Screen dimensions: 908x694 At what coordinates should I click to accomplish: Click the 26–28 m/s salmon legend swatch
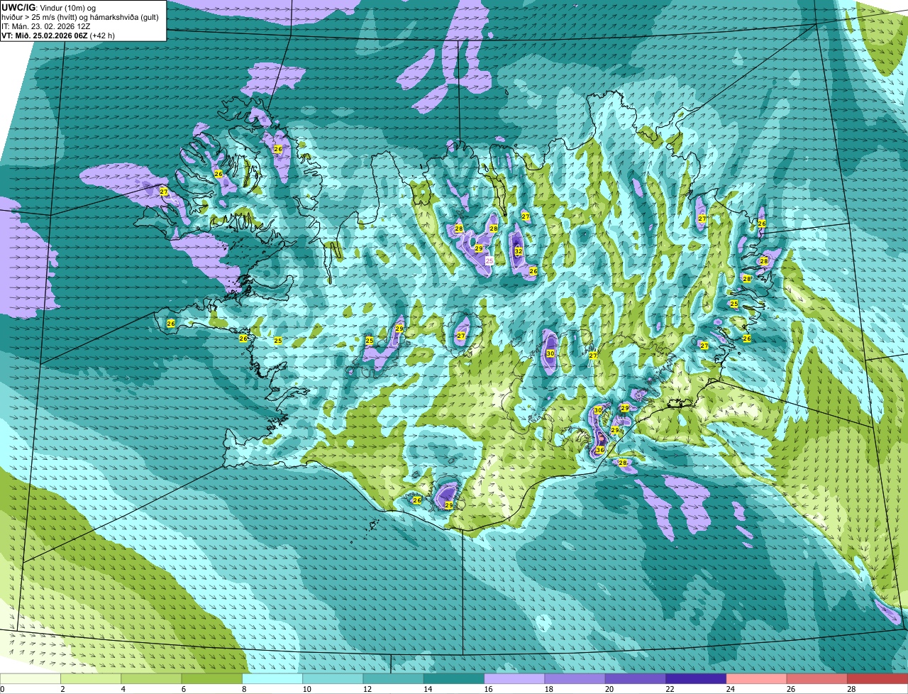point(817,678)
